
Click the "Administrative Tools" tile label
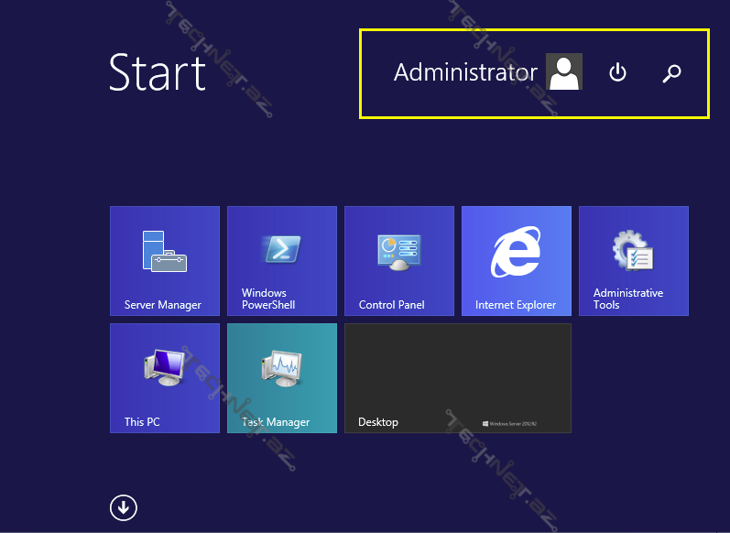[x=627, y=299]
